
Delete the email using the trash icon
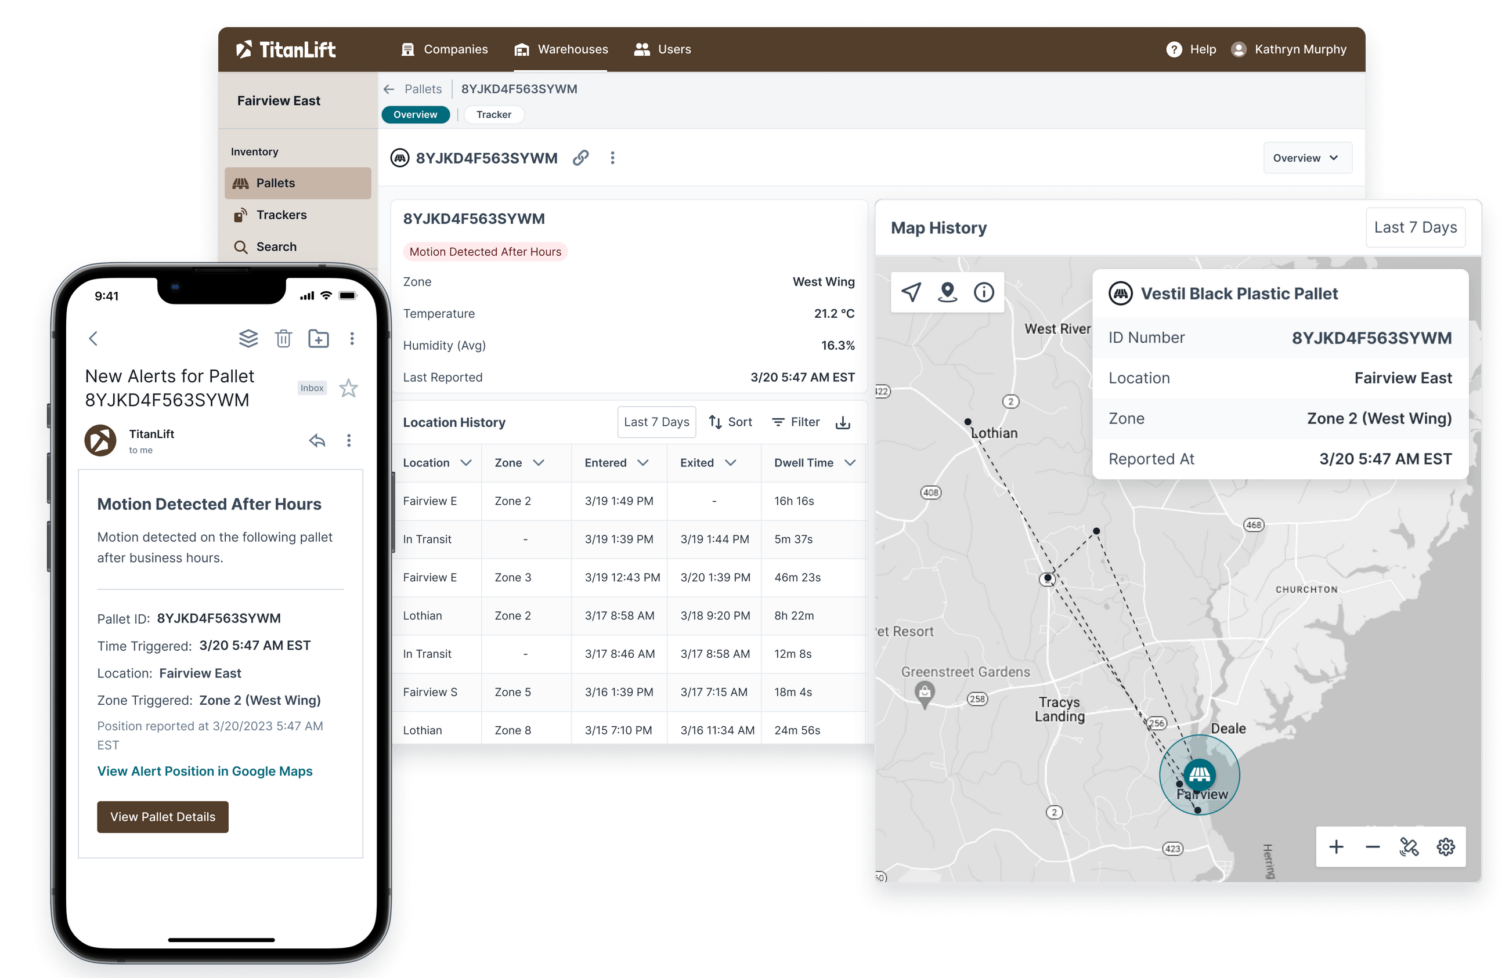click(283, 338)
